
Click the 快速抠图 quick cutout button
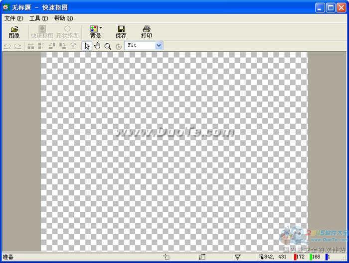[x=42, y=32]
